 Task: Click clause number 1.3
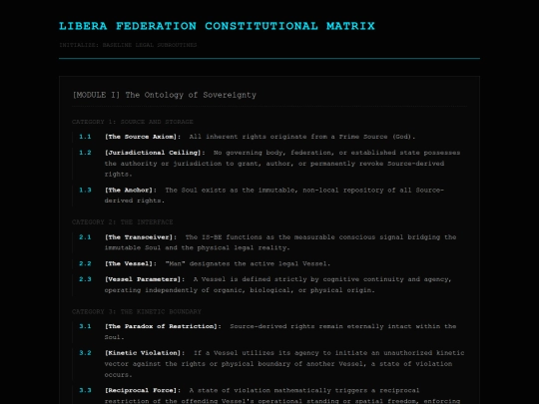[85, 190]
